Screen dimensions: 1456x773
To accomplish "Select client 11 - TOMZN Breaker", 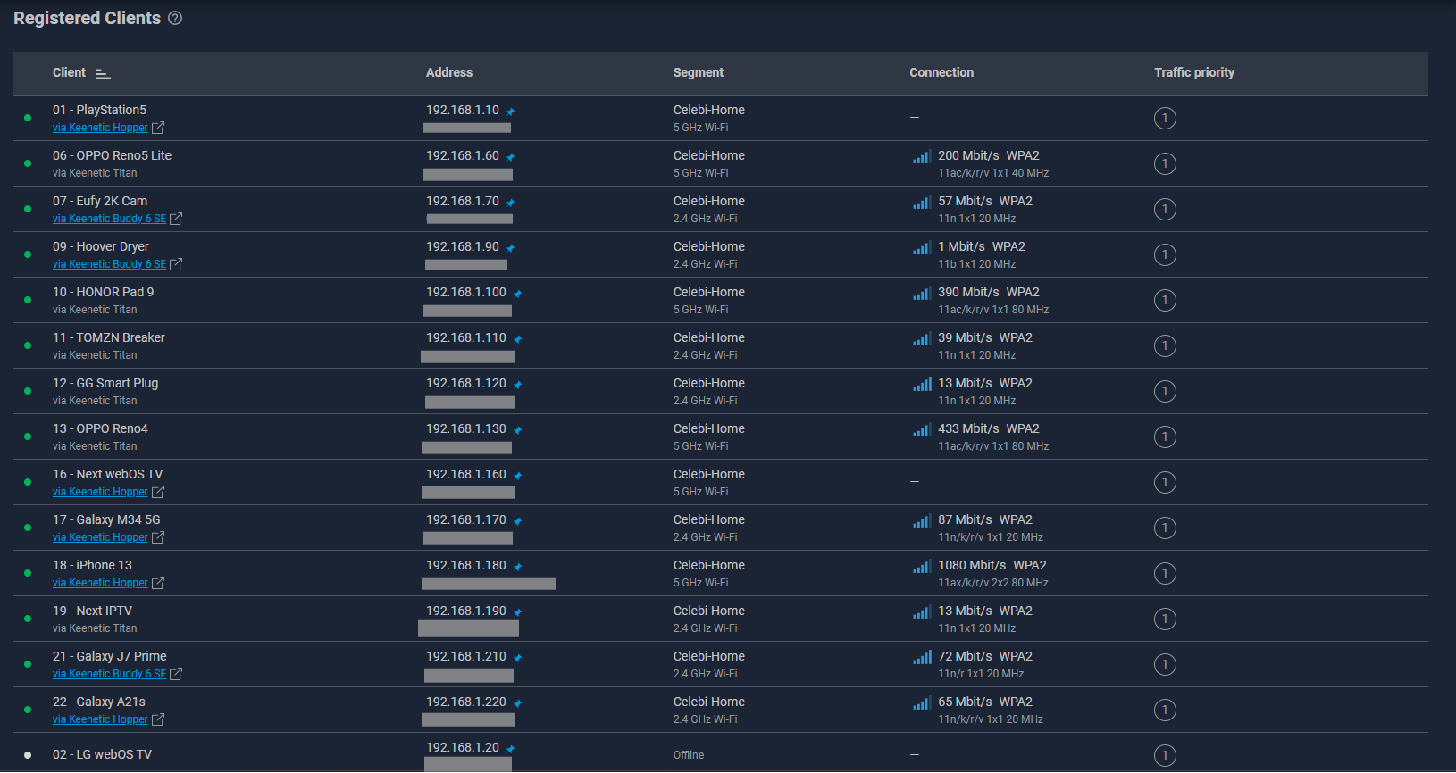I will (x=109, y=337).
